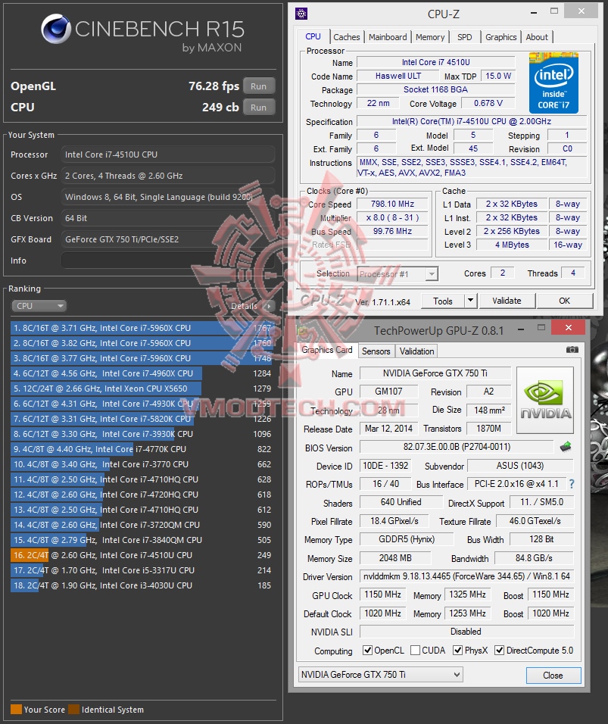Image resolution: width=608 pixels, height=724 pixels.
Task: Open the Validation tab in GPU-Z
Action: (x=417, y=351)
